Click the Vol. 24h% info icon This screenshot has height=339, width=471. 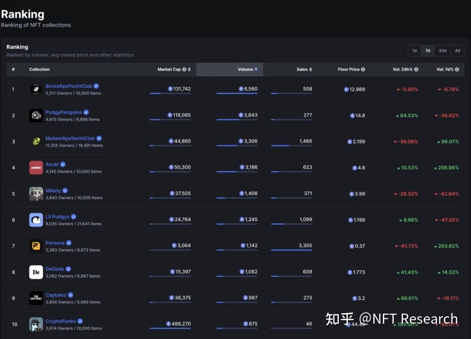coord(416,69)
